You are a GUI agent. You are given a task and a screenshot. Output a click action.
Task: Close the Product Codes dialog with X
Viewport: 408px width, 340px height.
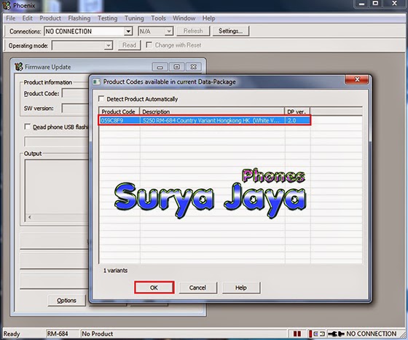click(357, 79)
